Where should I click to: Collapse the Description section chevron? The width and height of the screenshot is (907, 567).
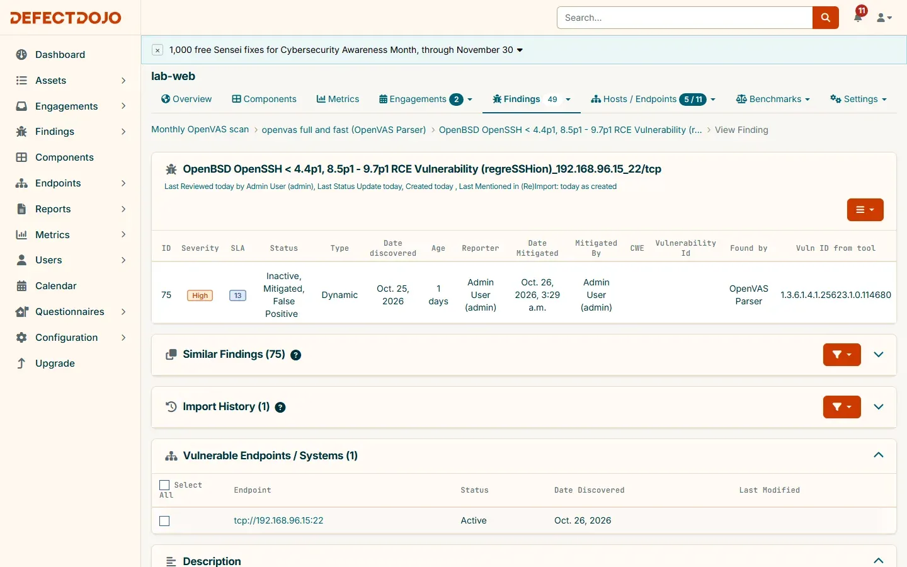coord(879,561)
